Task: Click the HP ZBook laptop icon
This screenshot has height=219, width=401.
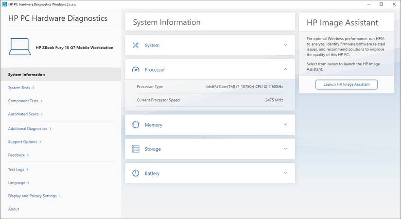Action: click(x=19, y=47)
